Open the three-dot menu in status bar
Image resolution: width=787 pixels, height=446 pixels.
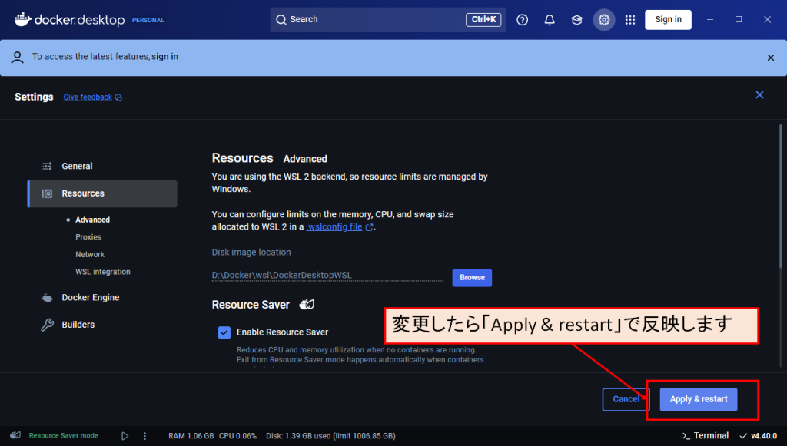coord(145,436)
